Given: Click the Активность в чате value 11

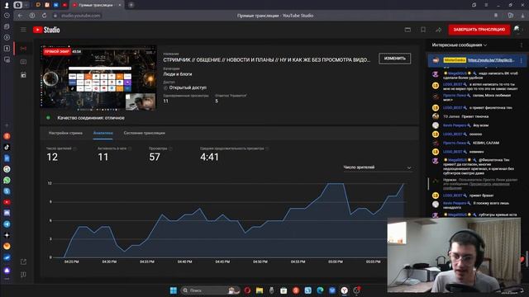Looking at the screenshot, I should coord(102,157).
